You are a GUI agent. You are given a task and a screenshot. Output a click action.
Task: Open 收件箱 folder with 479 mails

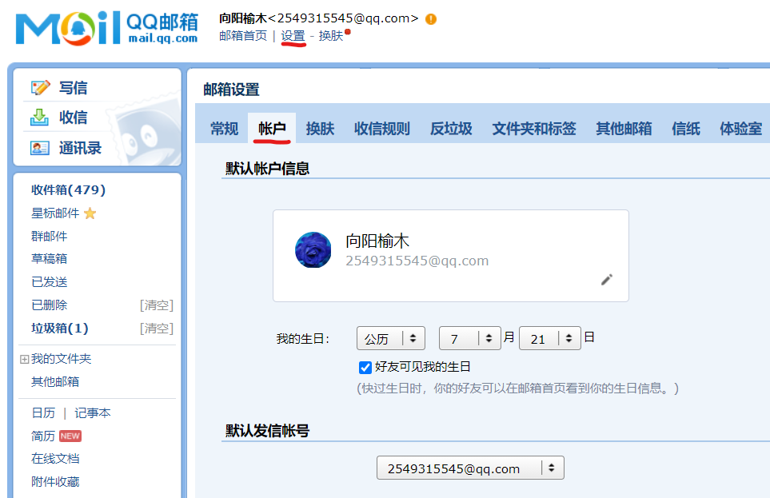tap(68, 190)
